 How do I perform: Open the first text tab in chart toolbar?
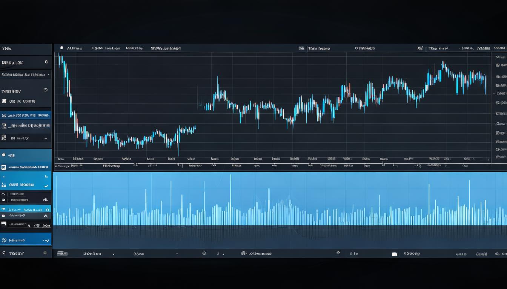tap(74, 48)
